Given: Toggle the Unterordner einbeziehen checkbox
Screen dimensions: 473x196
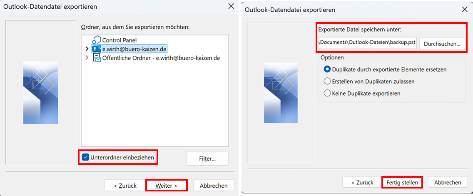Looking at the screenshot, I should (86, 157).
